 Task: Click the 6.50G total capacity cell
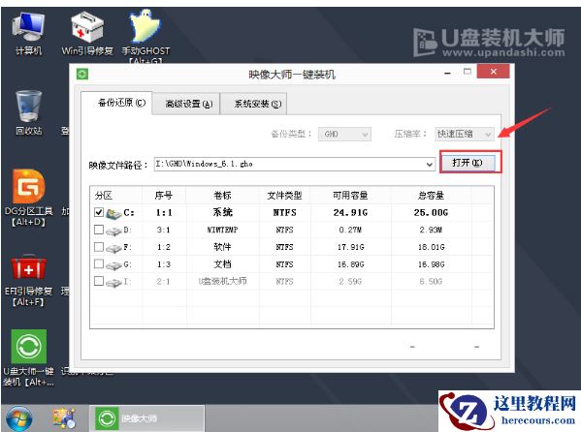click(431, 282)
